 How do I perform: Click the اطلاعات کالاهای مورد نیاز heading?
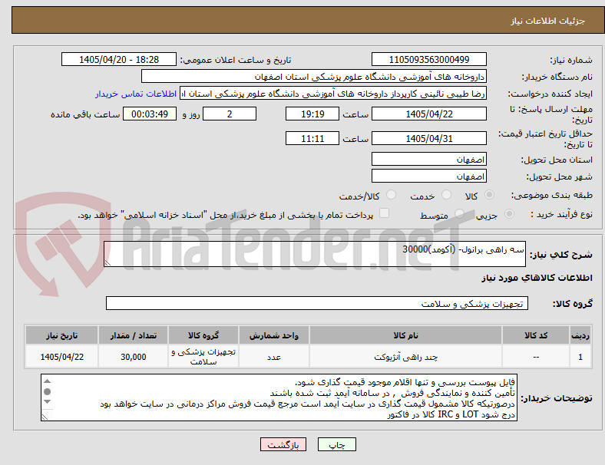tap(537, 278)
